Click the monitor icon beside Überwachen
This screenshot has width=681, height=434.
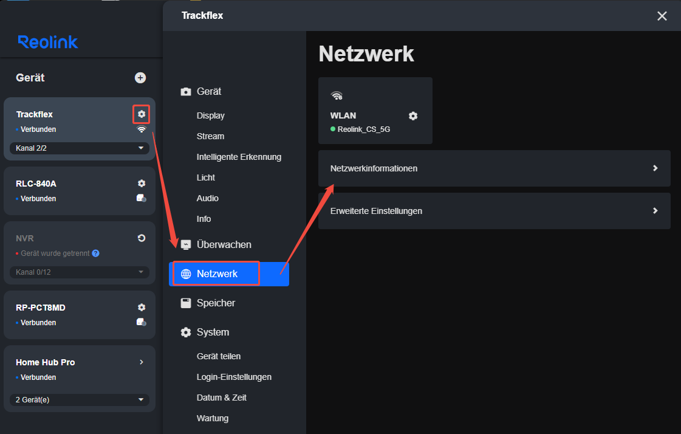pos(186,244)
